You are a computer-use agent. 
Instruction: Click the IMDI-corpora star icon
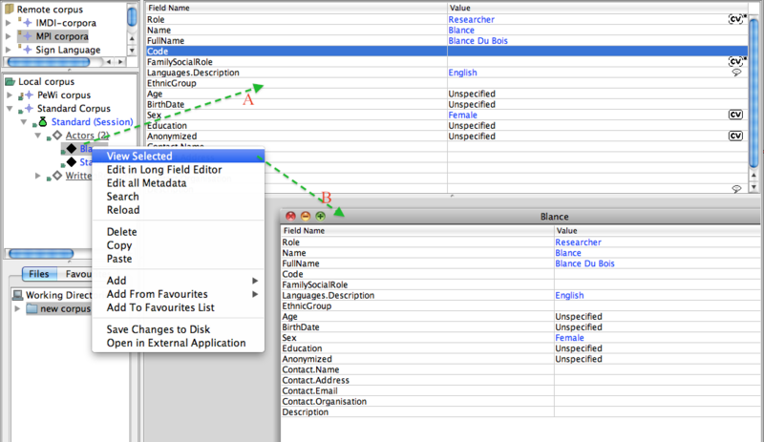(28, 22)
